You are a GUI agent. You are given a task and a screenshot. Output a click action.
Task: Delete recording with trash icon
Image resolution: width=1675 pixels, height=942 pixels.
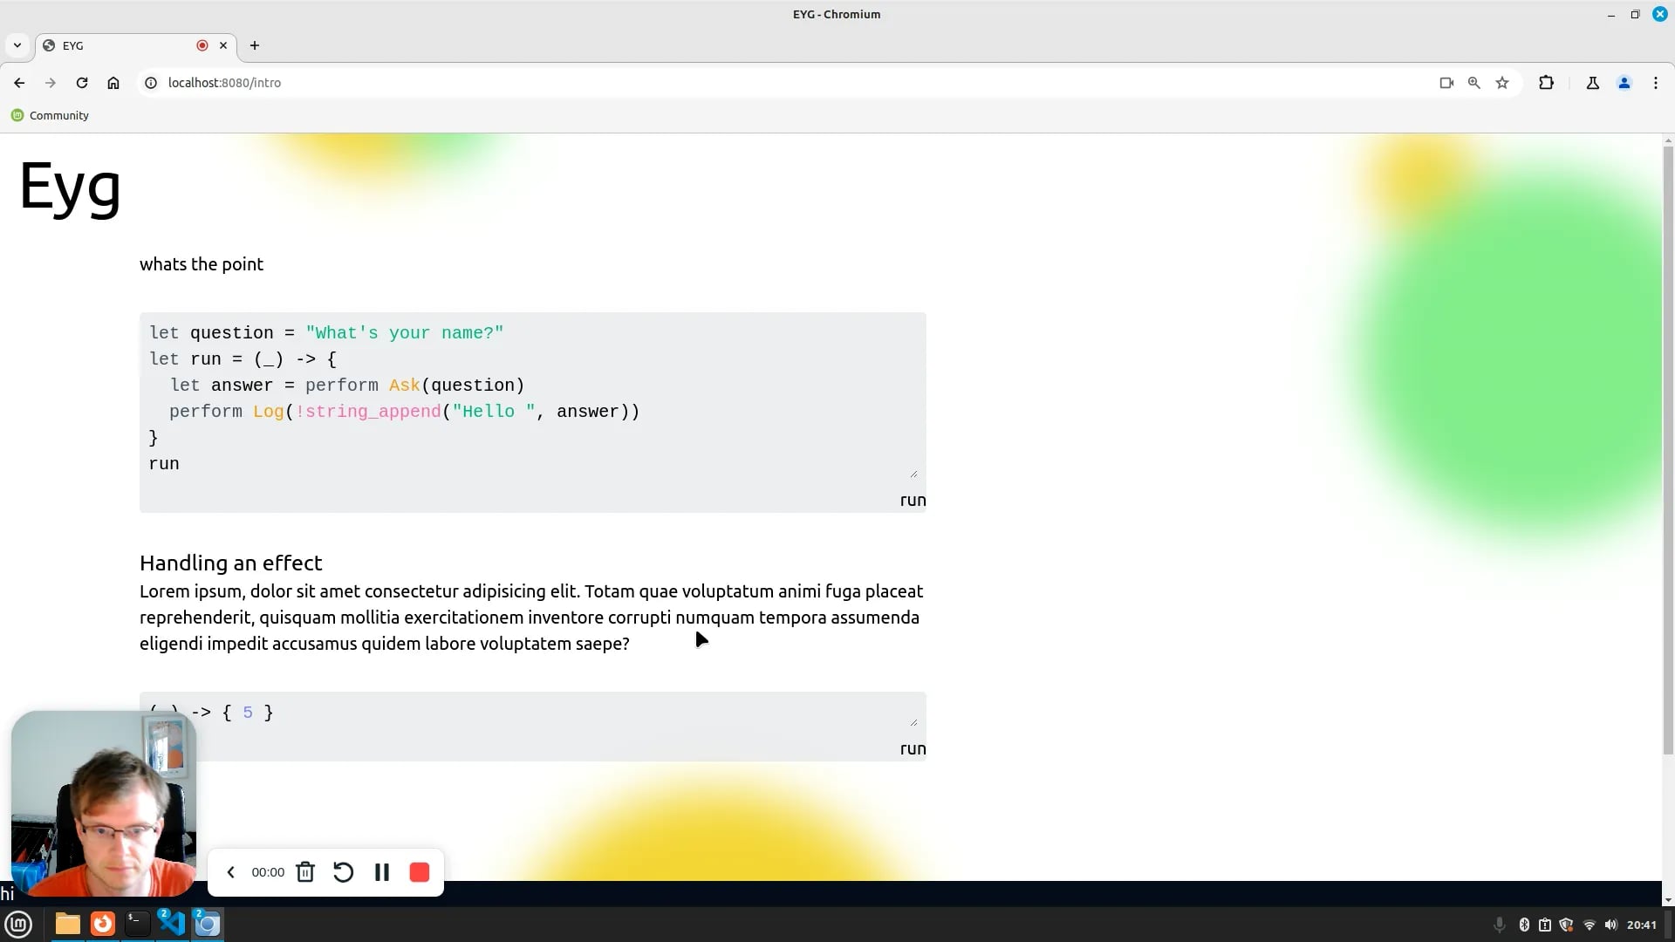click(x=305, y=872)
